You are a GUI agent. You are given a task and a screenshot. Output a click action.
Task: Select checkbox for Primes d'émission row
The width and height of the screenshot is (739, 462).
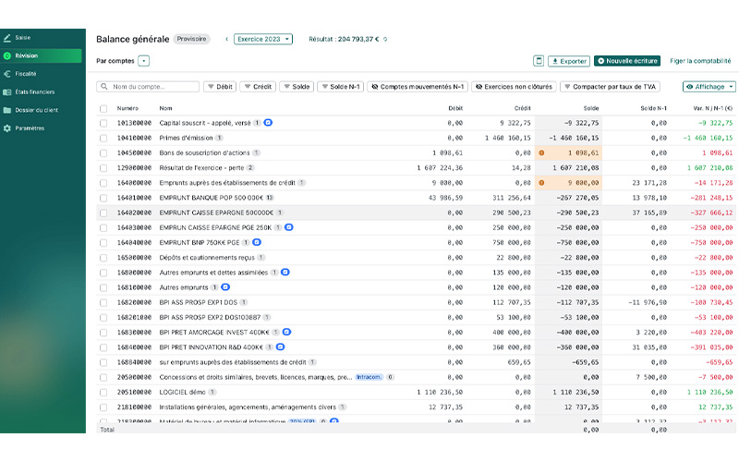[103, 138]
